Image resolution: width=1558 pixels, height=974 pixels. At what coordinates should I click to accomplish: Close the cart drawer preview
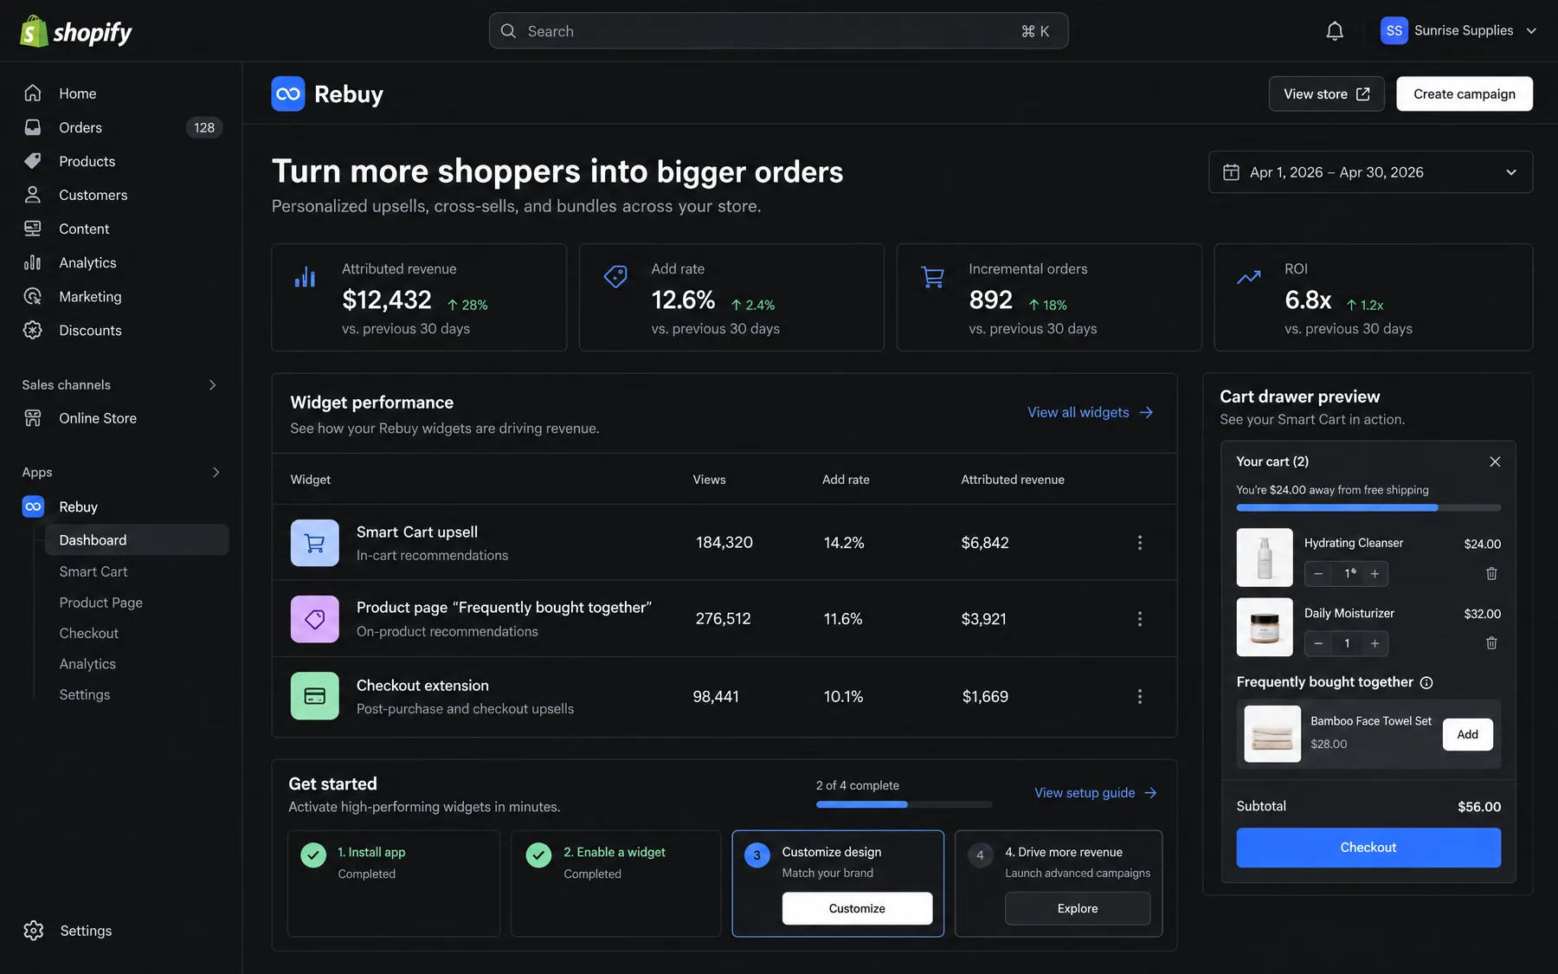pyautogui.click(x=1495, y=461)
